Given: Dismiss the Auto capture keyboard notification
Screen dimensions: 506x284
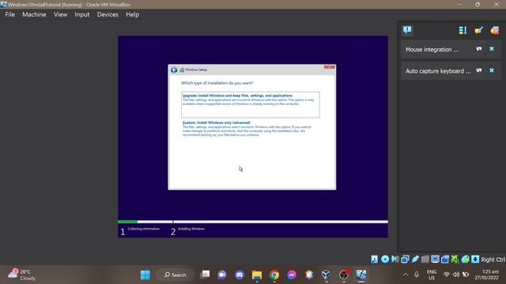Looking at the screenshot, I should [492, 70].
